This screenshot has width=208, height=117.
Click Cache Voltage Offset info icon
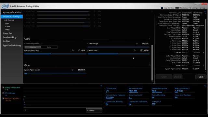click(73, 50)
